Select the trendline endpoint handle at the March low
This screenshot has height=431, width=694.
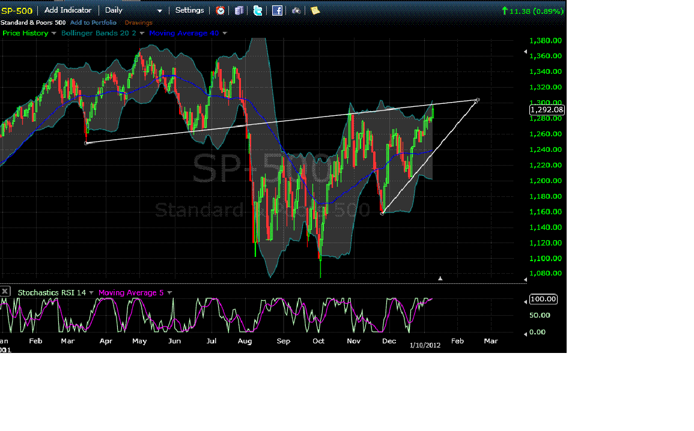87,143
